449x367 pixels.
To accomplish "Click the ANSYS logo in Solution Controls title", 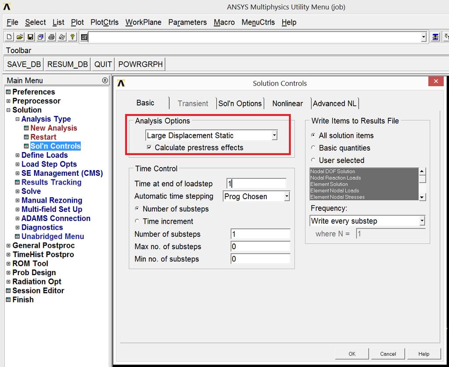I will pyautogui.click(x=121, y=83).
